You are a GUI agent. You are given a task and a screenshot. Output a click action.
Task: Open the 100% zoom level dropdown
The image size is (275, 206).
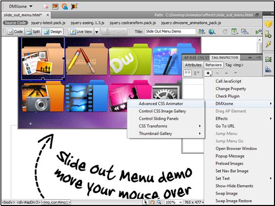click(173, 202)
